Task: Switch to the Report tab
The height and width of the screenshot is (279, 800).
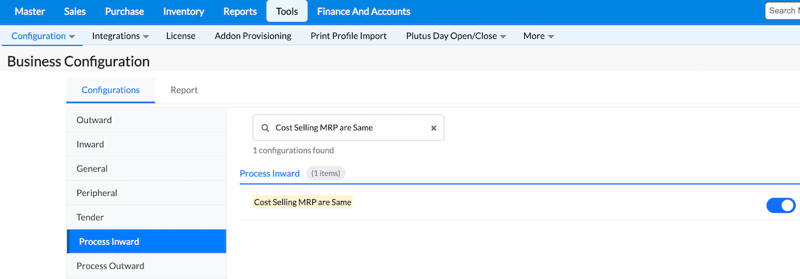Action: click(x=184, y=90)
